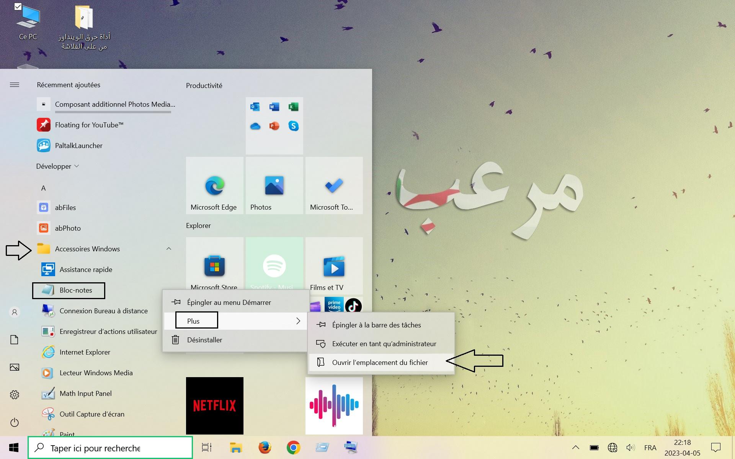This screenshot has height=459, width=735.
Task: Open Pictures from the Start sidebar
Action: tap(15, 367)
